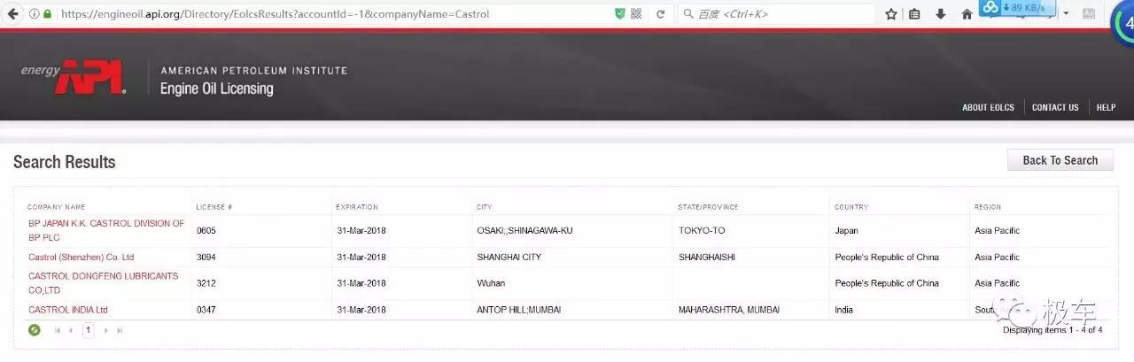Sort by COUNTRY column header

point(851,207)
